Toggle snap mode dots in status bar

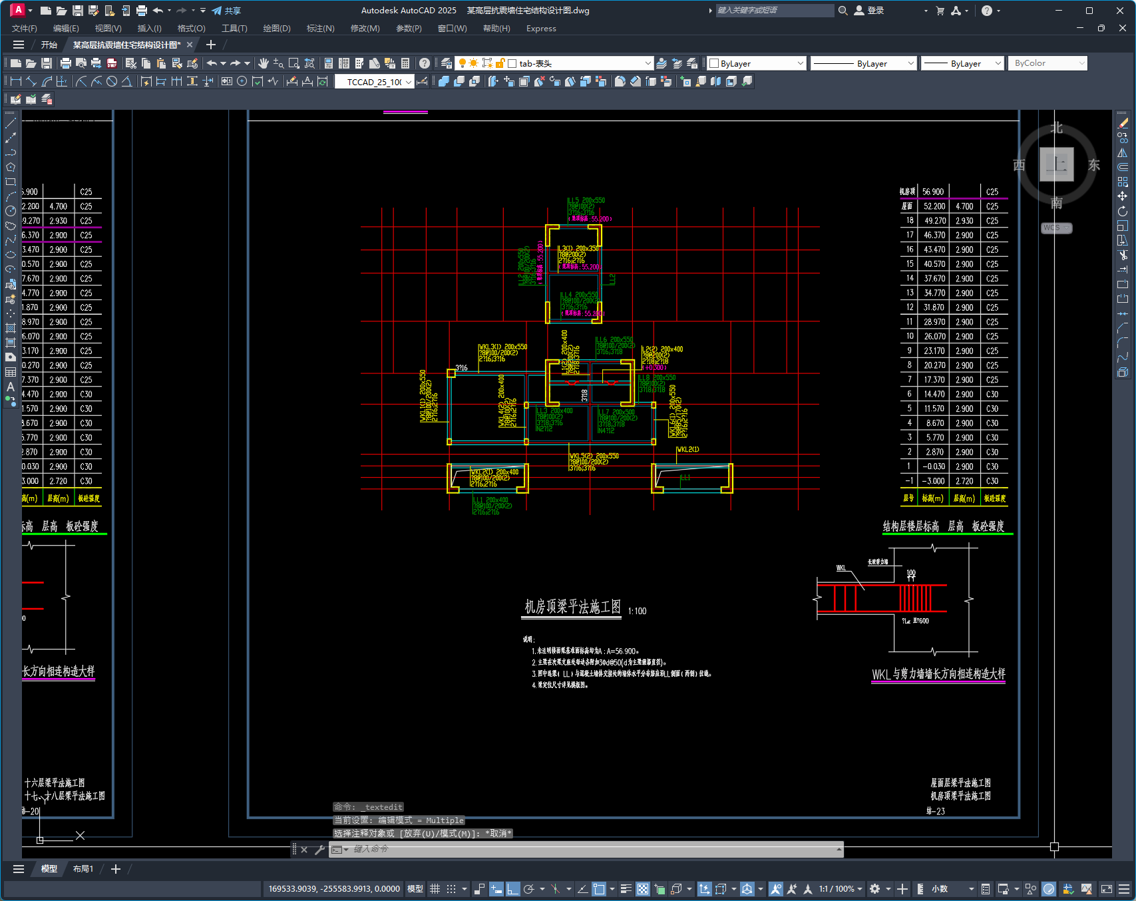451,889
